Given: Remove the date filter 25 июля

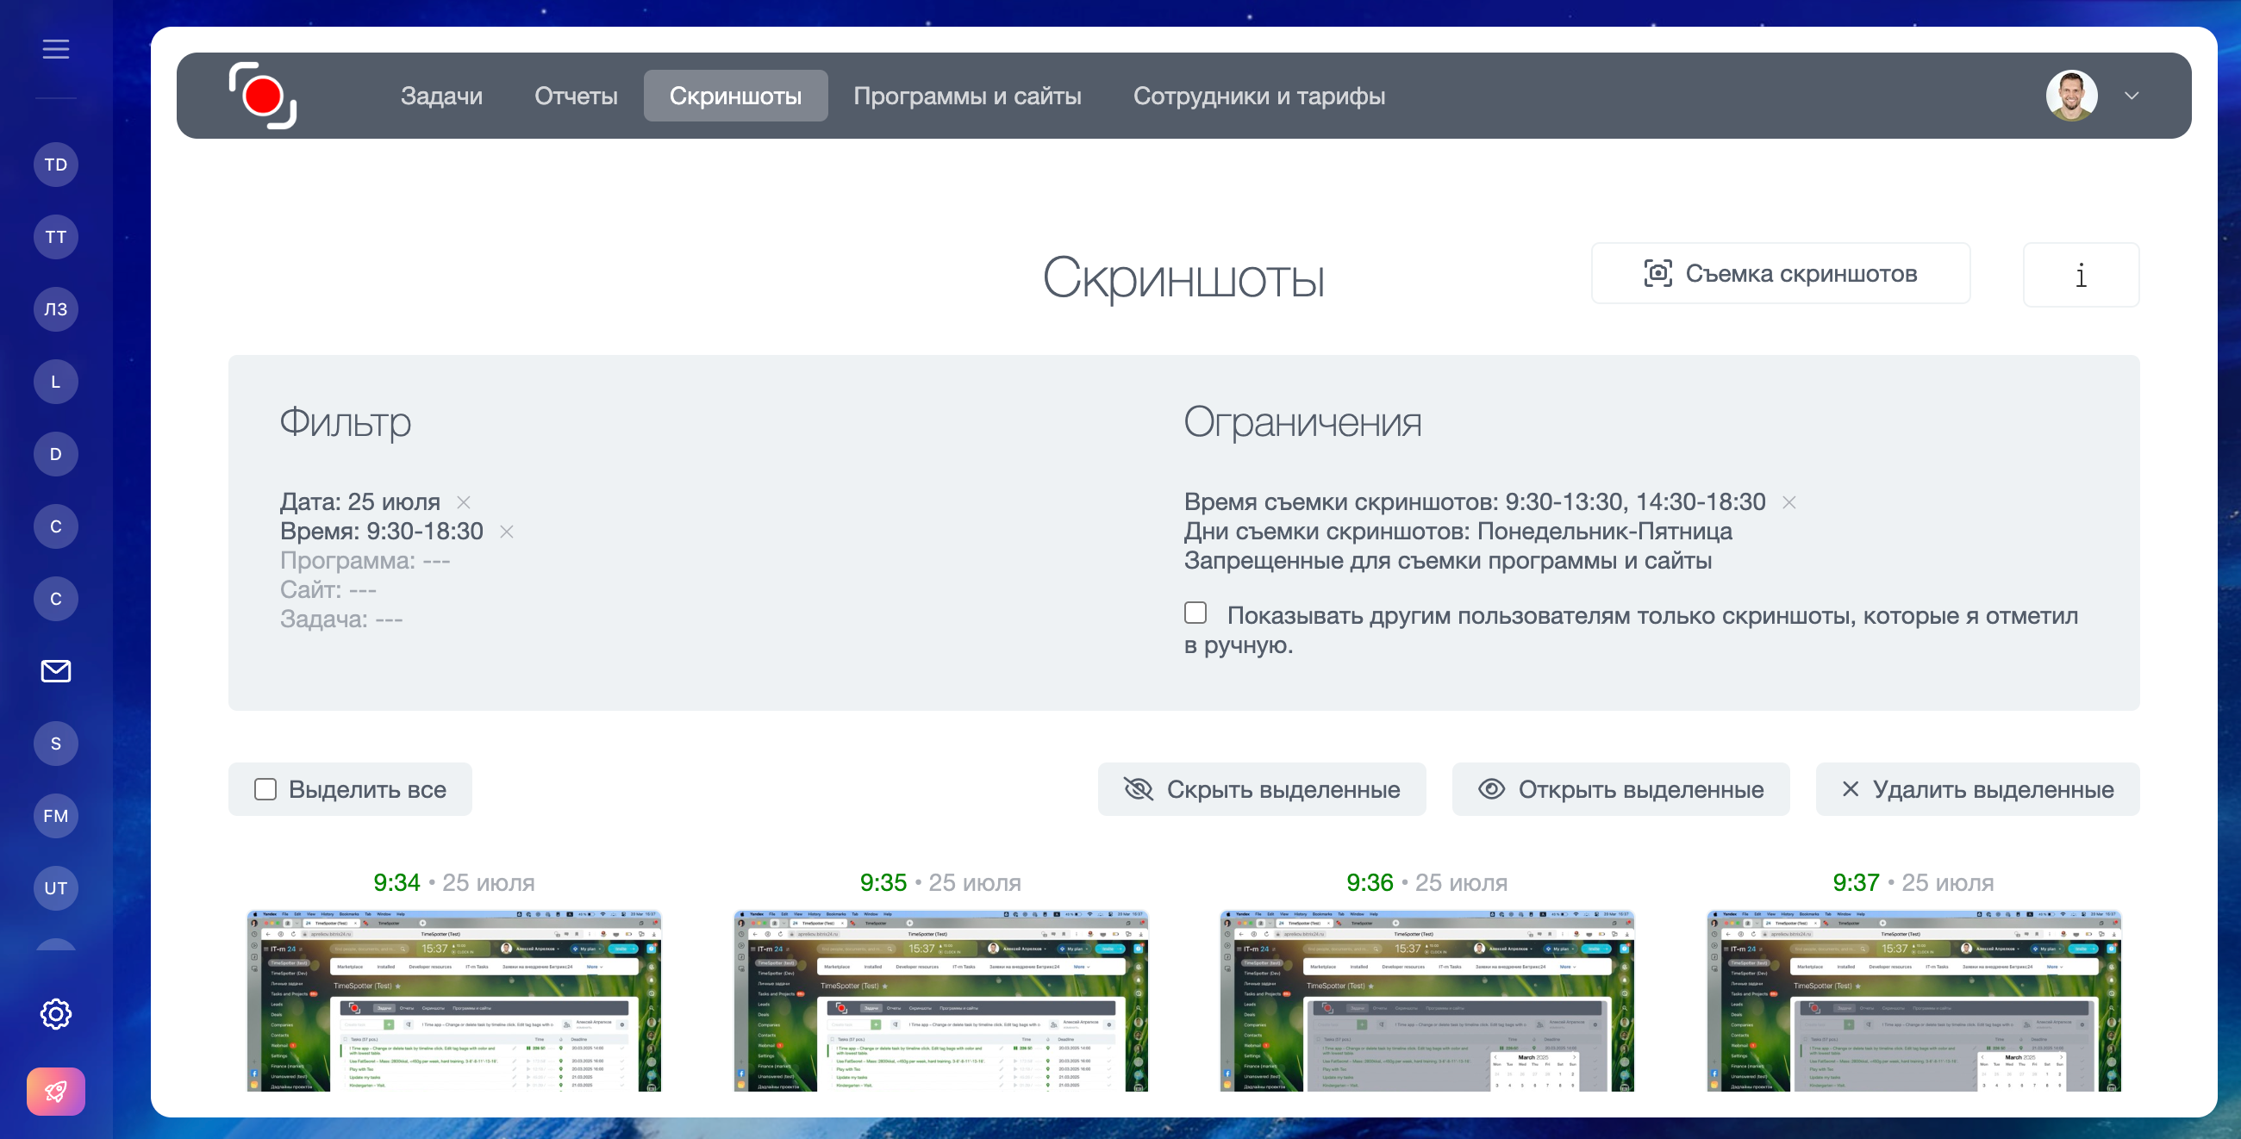Looking at the screenshot, I should 464,502.
